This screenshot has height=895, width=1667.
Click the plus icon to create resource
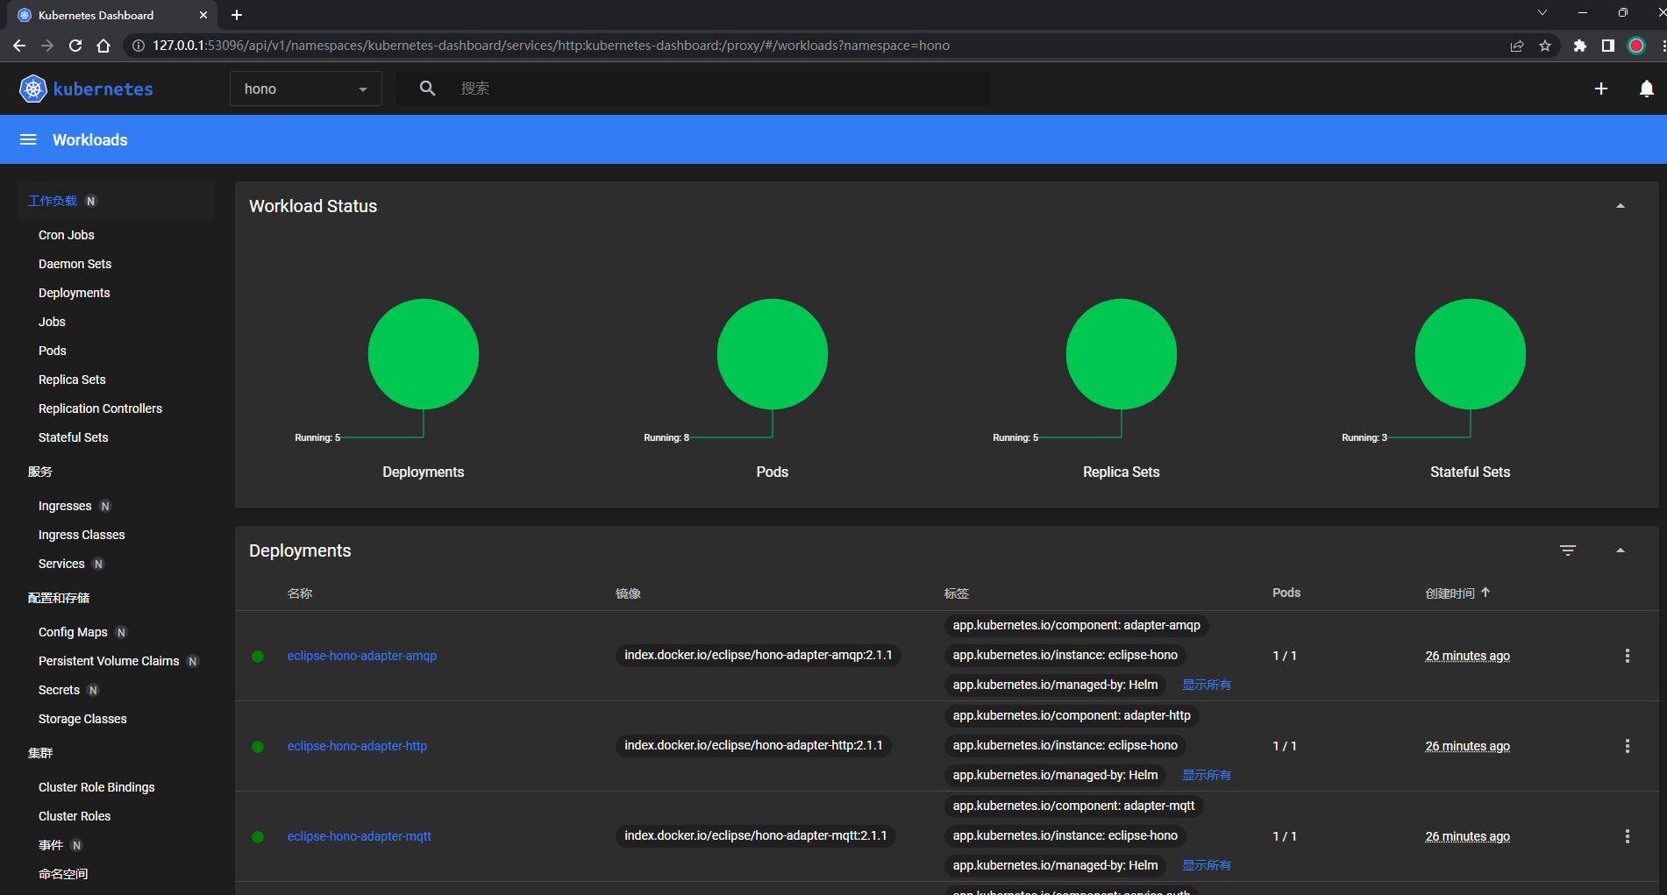point(1600,89)
